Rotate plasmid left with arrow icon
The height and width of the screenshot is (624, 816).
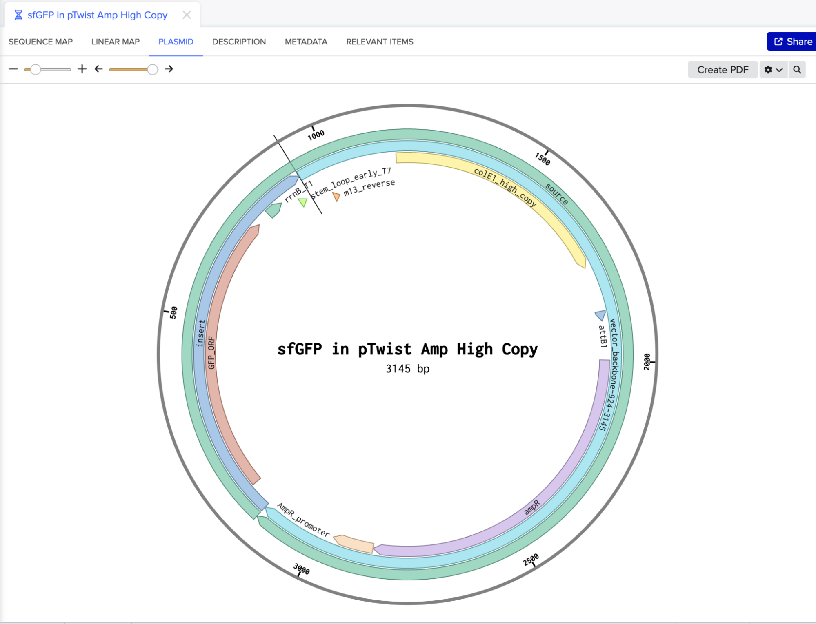(99, 69)
